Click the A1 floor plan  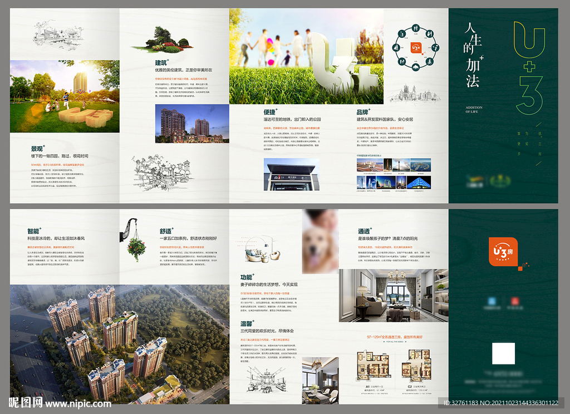tap(372, 366)
